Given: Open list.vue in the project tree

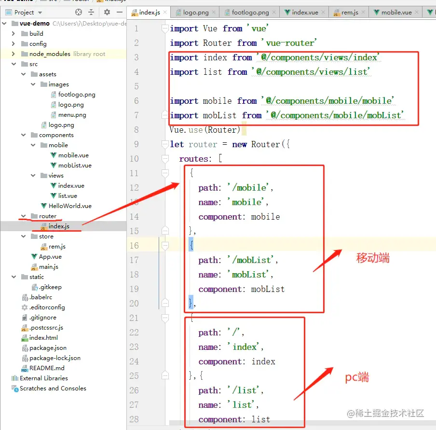Looking at the screenshot, I should pyautogui.click(x=64, y=195).
